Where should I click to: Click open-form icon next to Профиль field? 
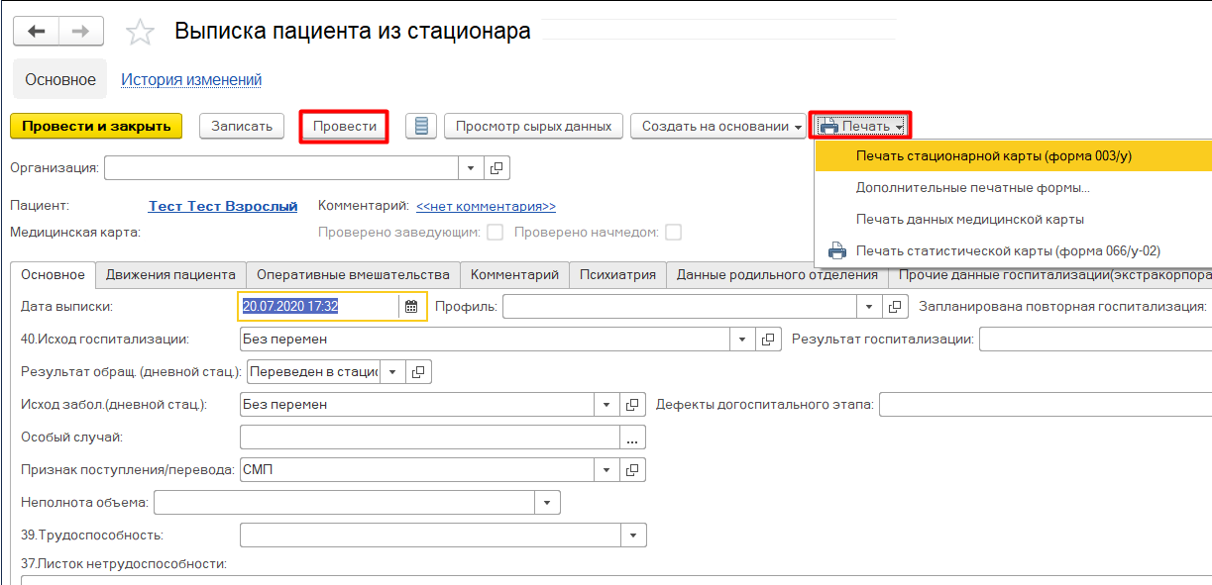pyautogui.click(x=895, y=307)
